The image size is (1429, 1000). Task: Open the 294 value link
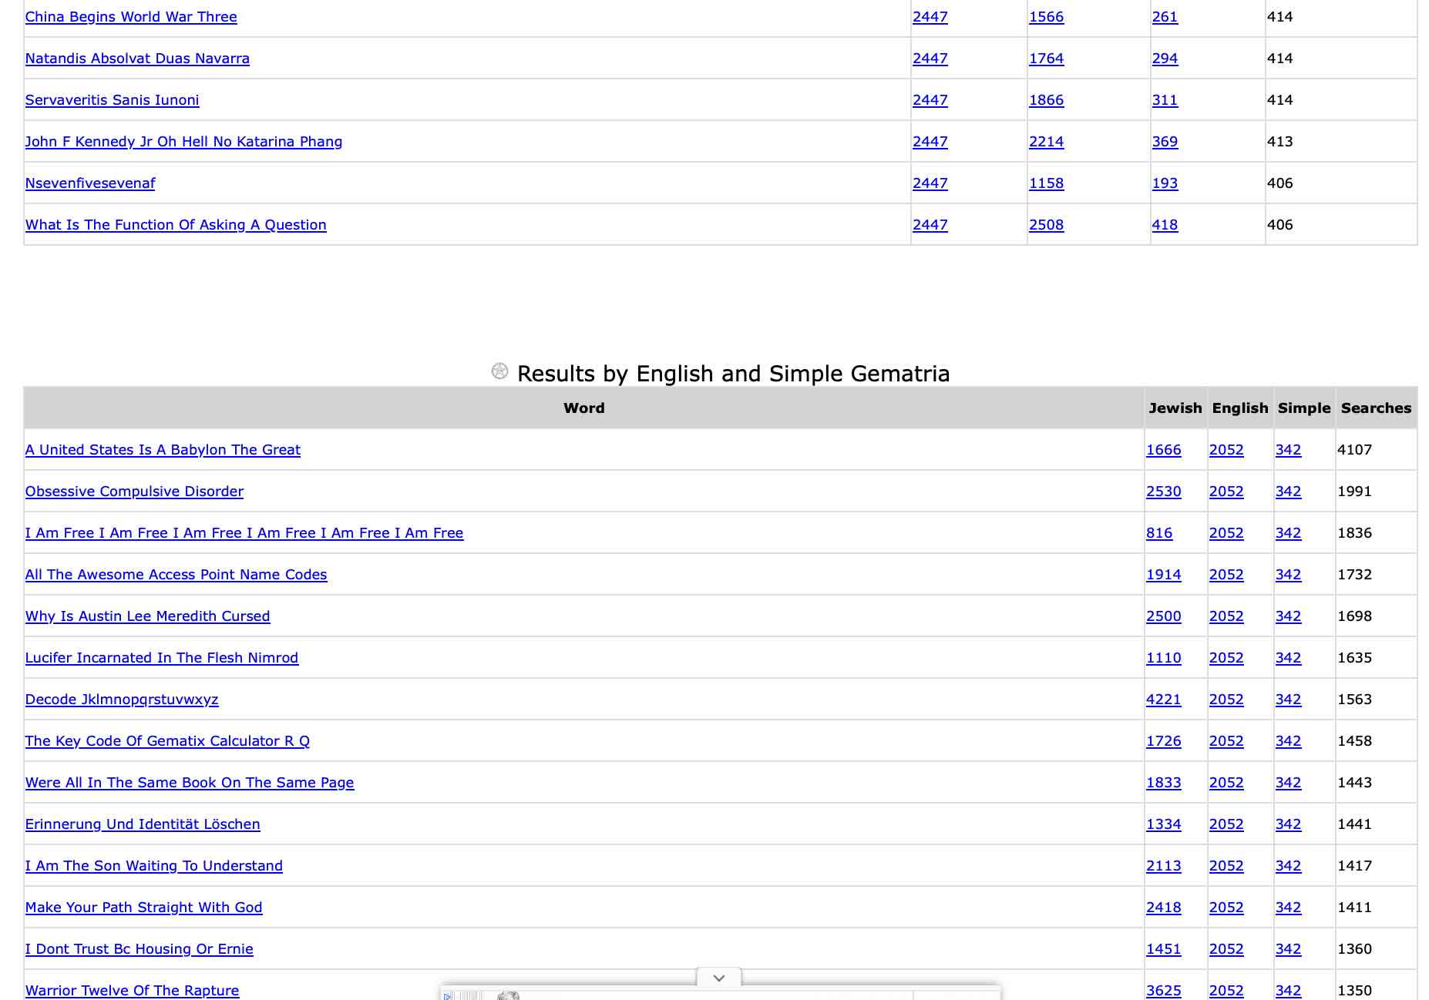1165,59
